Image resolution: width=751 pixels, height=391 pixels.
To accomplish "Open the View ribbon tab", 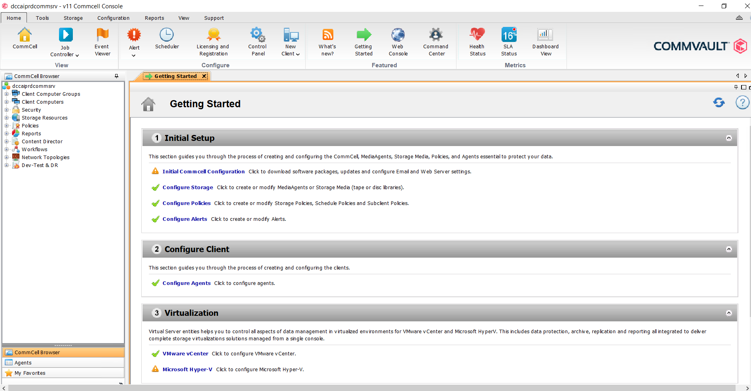I will 184,18.
